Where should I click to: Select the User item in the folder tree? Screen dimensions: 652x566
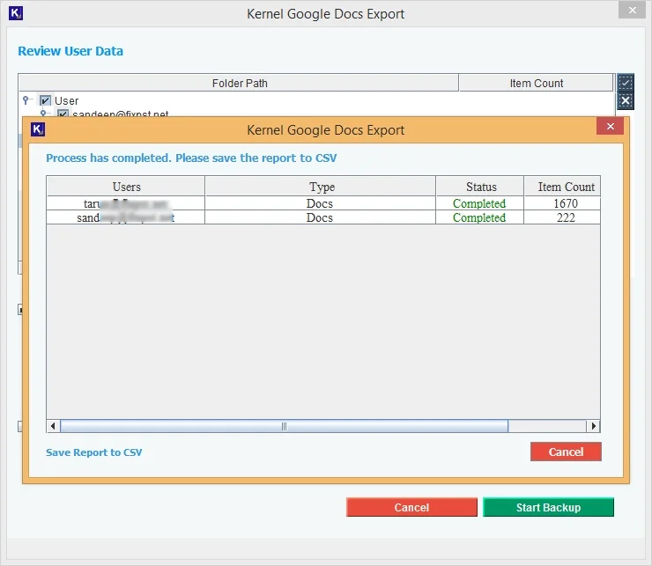pos(67,100)
